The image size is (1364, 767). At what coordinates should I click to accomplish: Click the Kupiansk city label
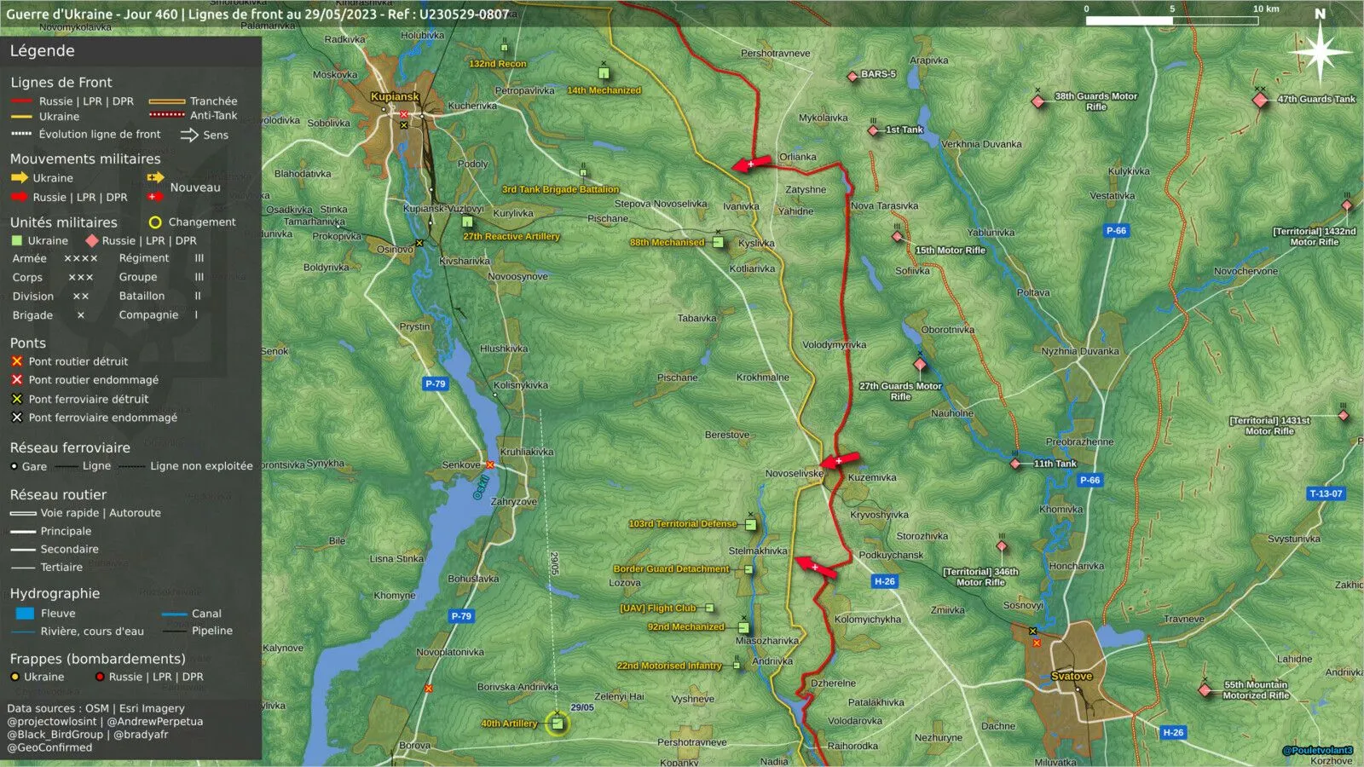pos(395,96)
